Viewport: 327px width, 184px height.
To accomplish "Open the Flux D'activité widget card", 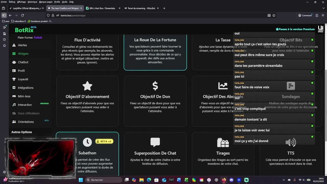I will point(87,52).
